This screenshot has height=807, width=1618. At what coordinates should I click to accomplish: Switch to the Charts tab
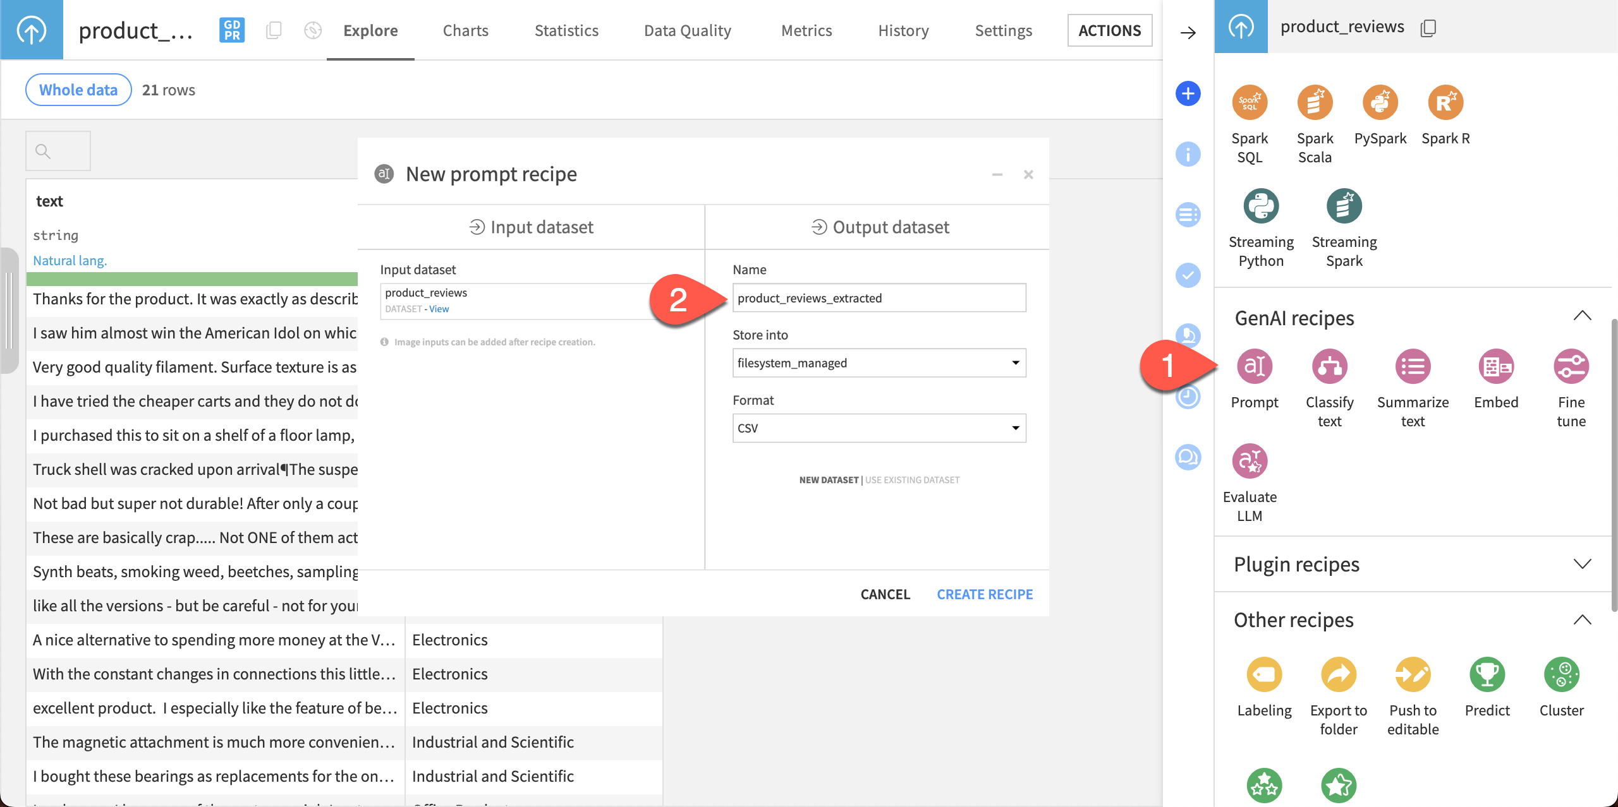466,30
